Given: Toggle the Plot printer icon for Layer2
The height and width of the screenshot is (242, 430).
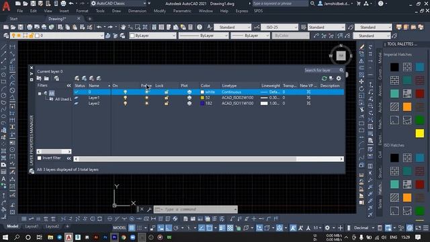Looking at the screenshot, I should pos(189,104).
